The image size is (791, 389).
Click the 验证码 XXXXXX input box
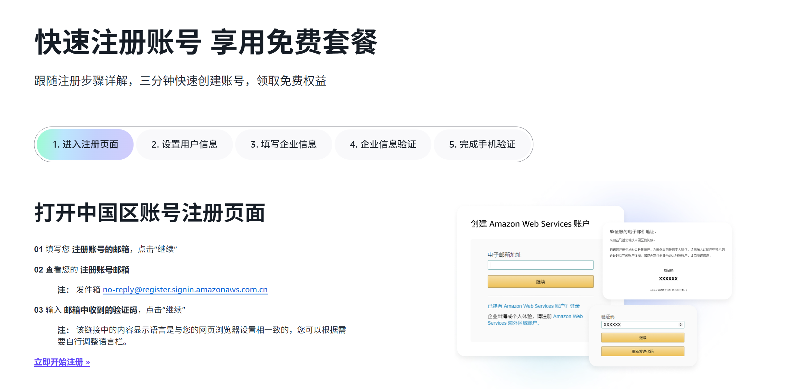(638, 324)
